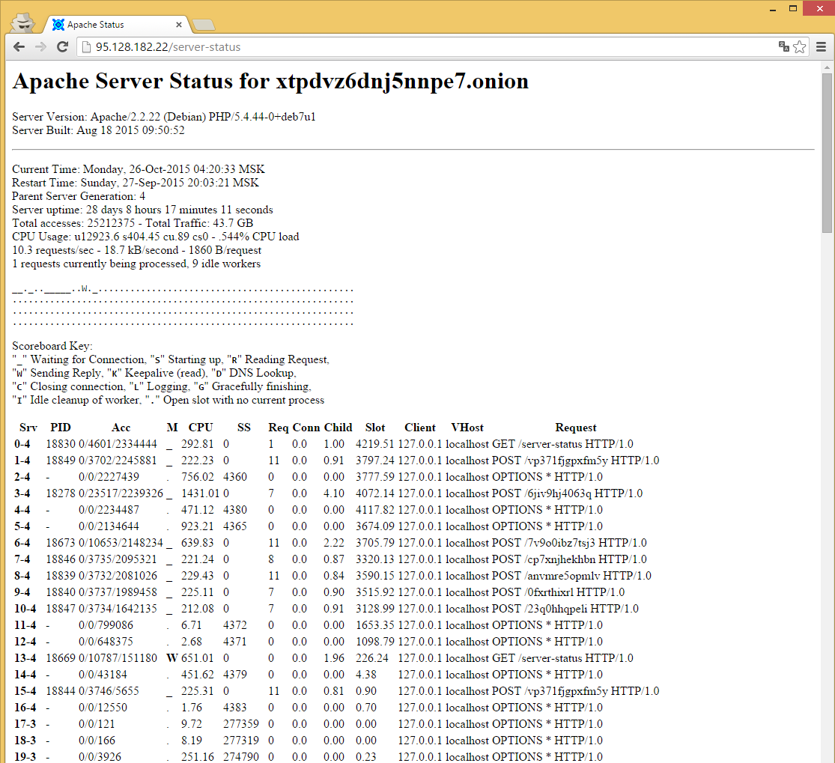
Task: Click the 10.3 requests/sec line
Action: point(137,250)
